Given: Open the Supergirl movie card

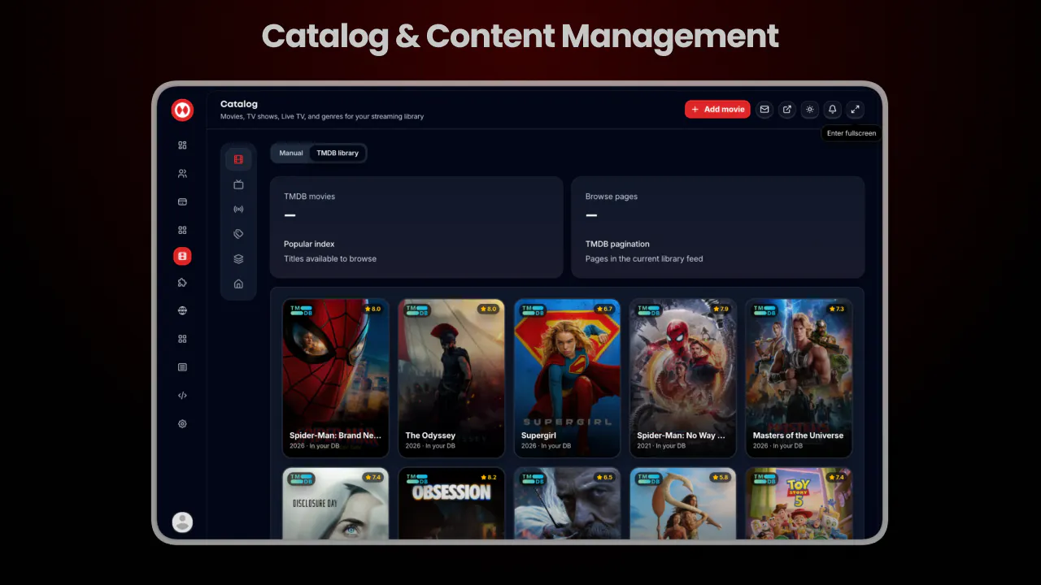Looking at the screenshot, I should pos(567,378).
